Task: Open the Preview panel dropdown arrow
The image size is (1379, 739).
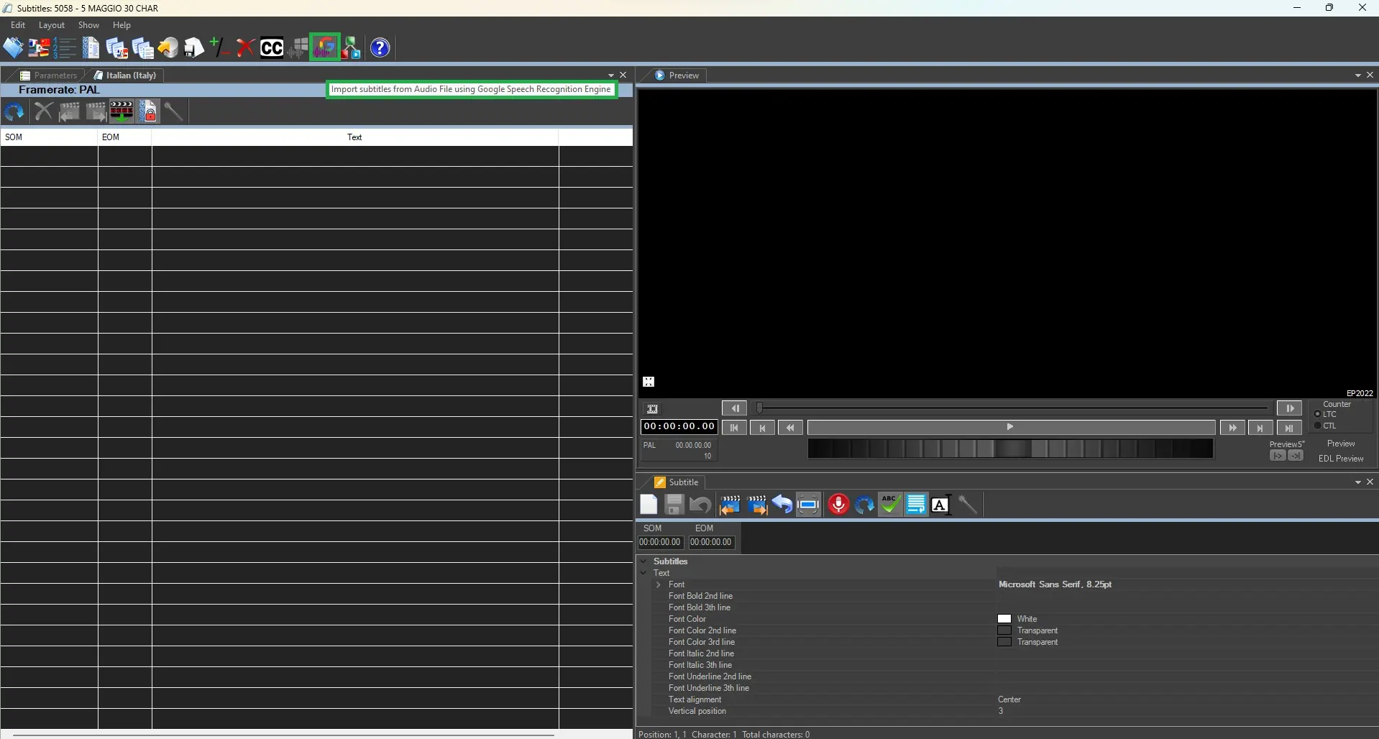Action: point(1357,75)
